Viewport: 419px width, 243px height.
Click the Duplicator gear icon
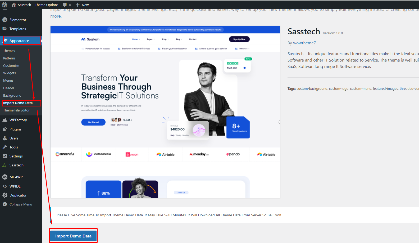5,195
